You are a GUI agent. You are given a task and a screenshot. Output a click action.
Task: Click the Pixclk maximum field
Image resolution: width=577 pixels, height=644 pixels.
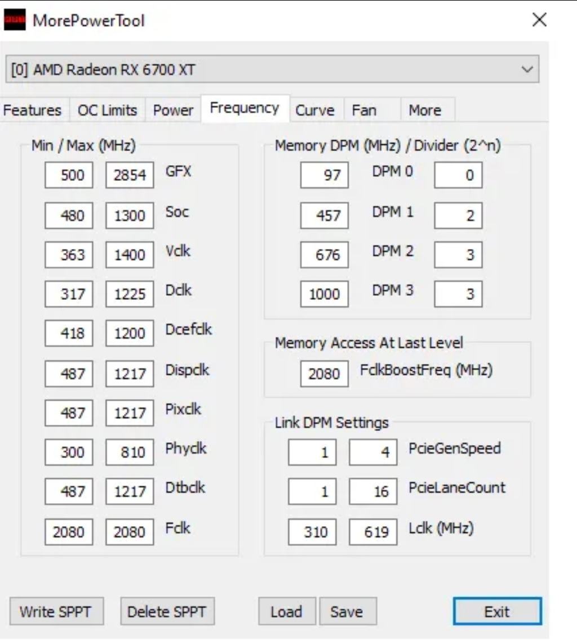130,413
